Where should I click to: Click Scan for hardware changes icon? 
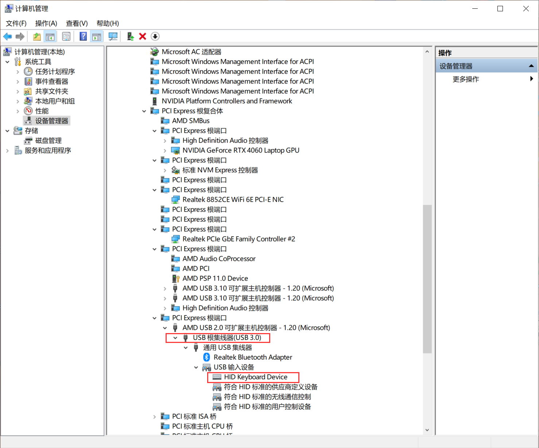(113, 36)
